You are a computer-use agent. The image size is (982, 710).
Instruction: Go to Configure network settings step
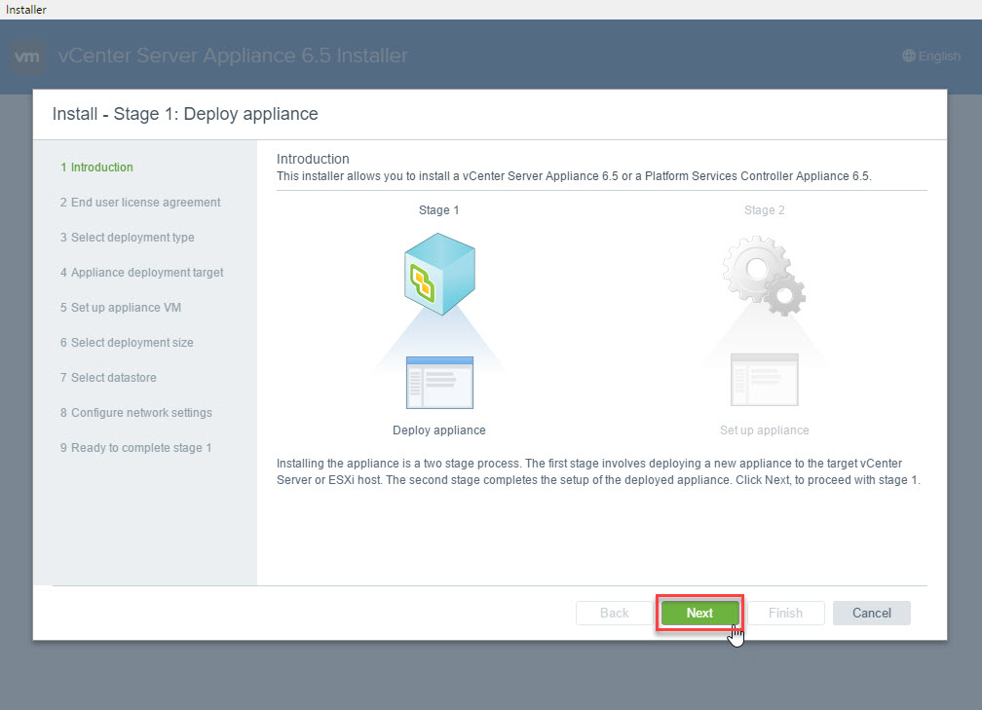[135, 413]
